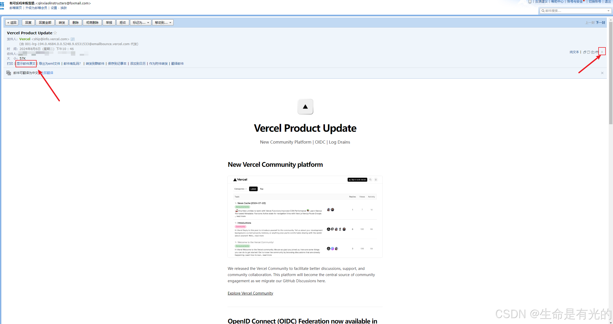Open the 移动到 dropdown

coord(163,23)
